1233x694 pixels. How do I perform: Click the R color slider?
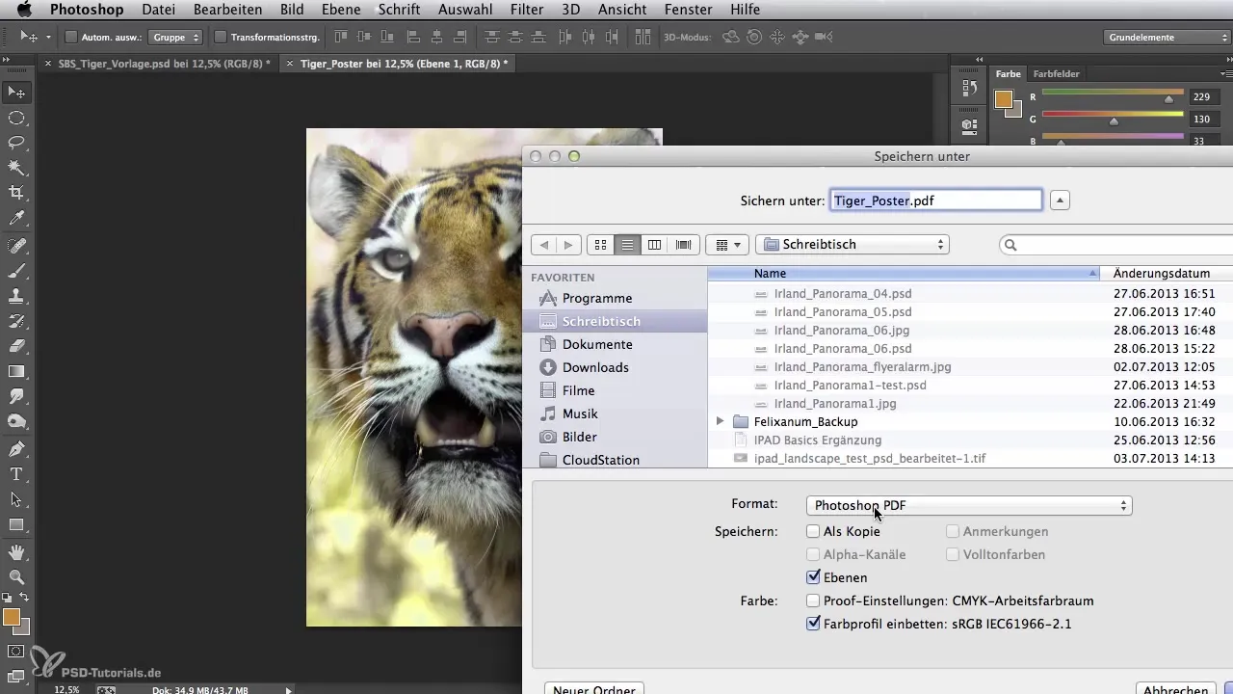1113,96
